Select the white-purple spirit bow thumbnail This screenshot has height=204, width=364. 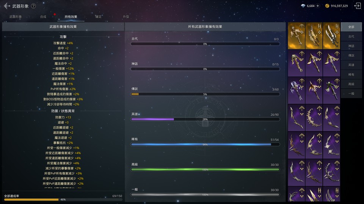[297, 90]
